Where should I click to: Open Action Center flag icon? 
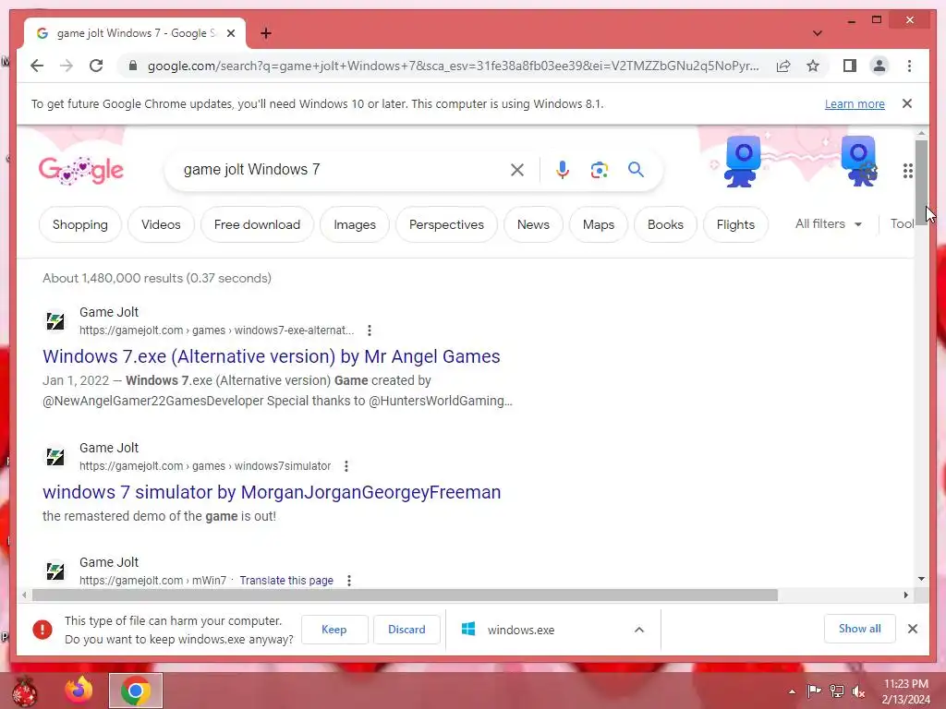pos(814,691)
